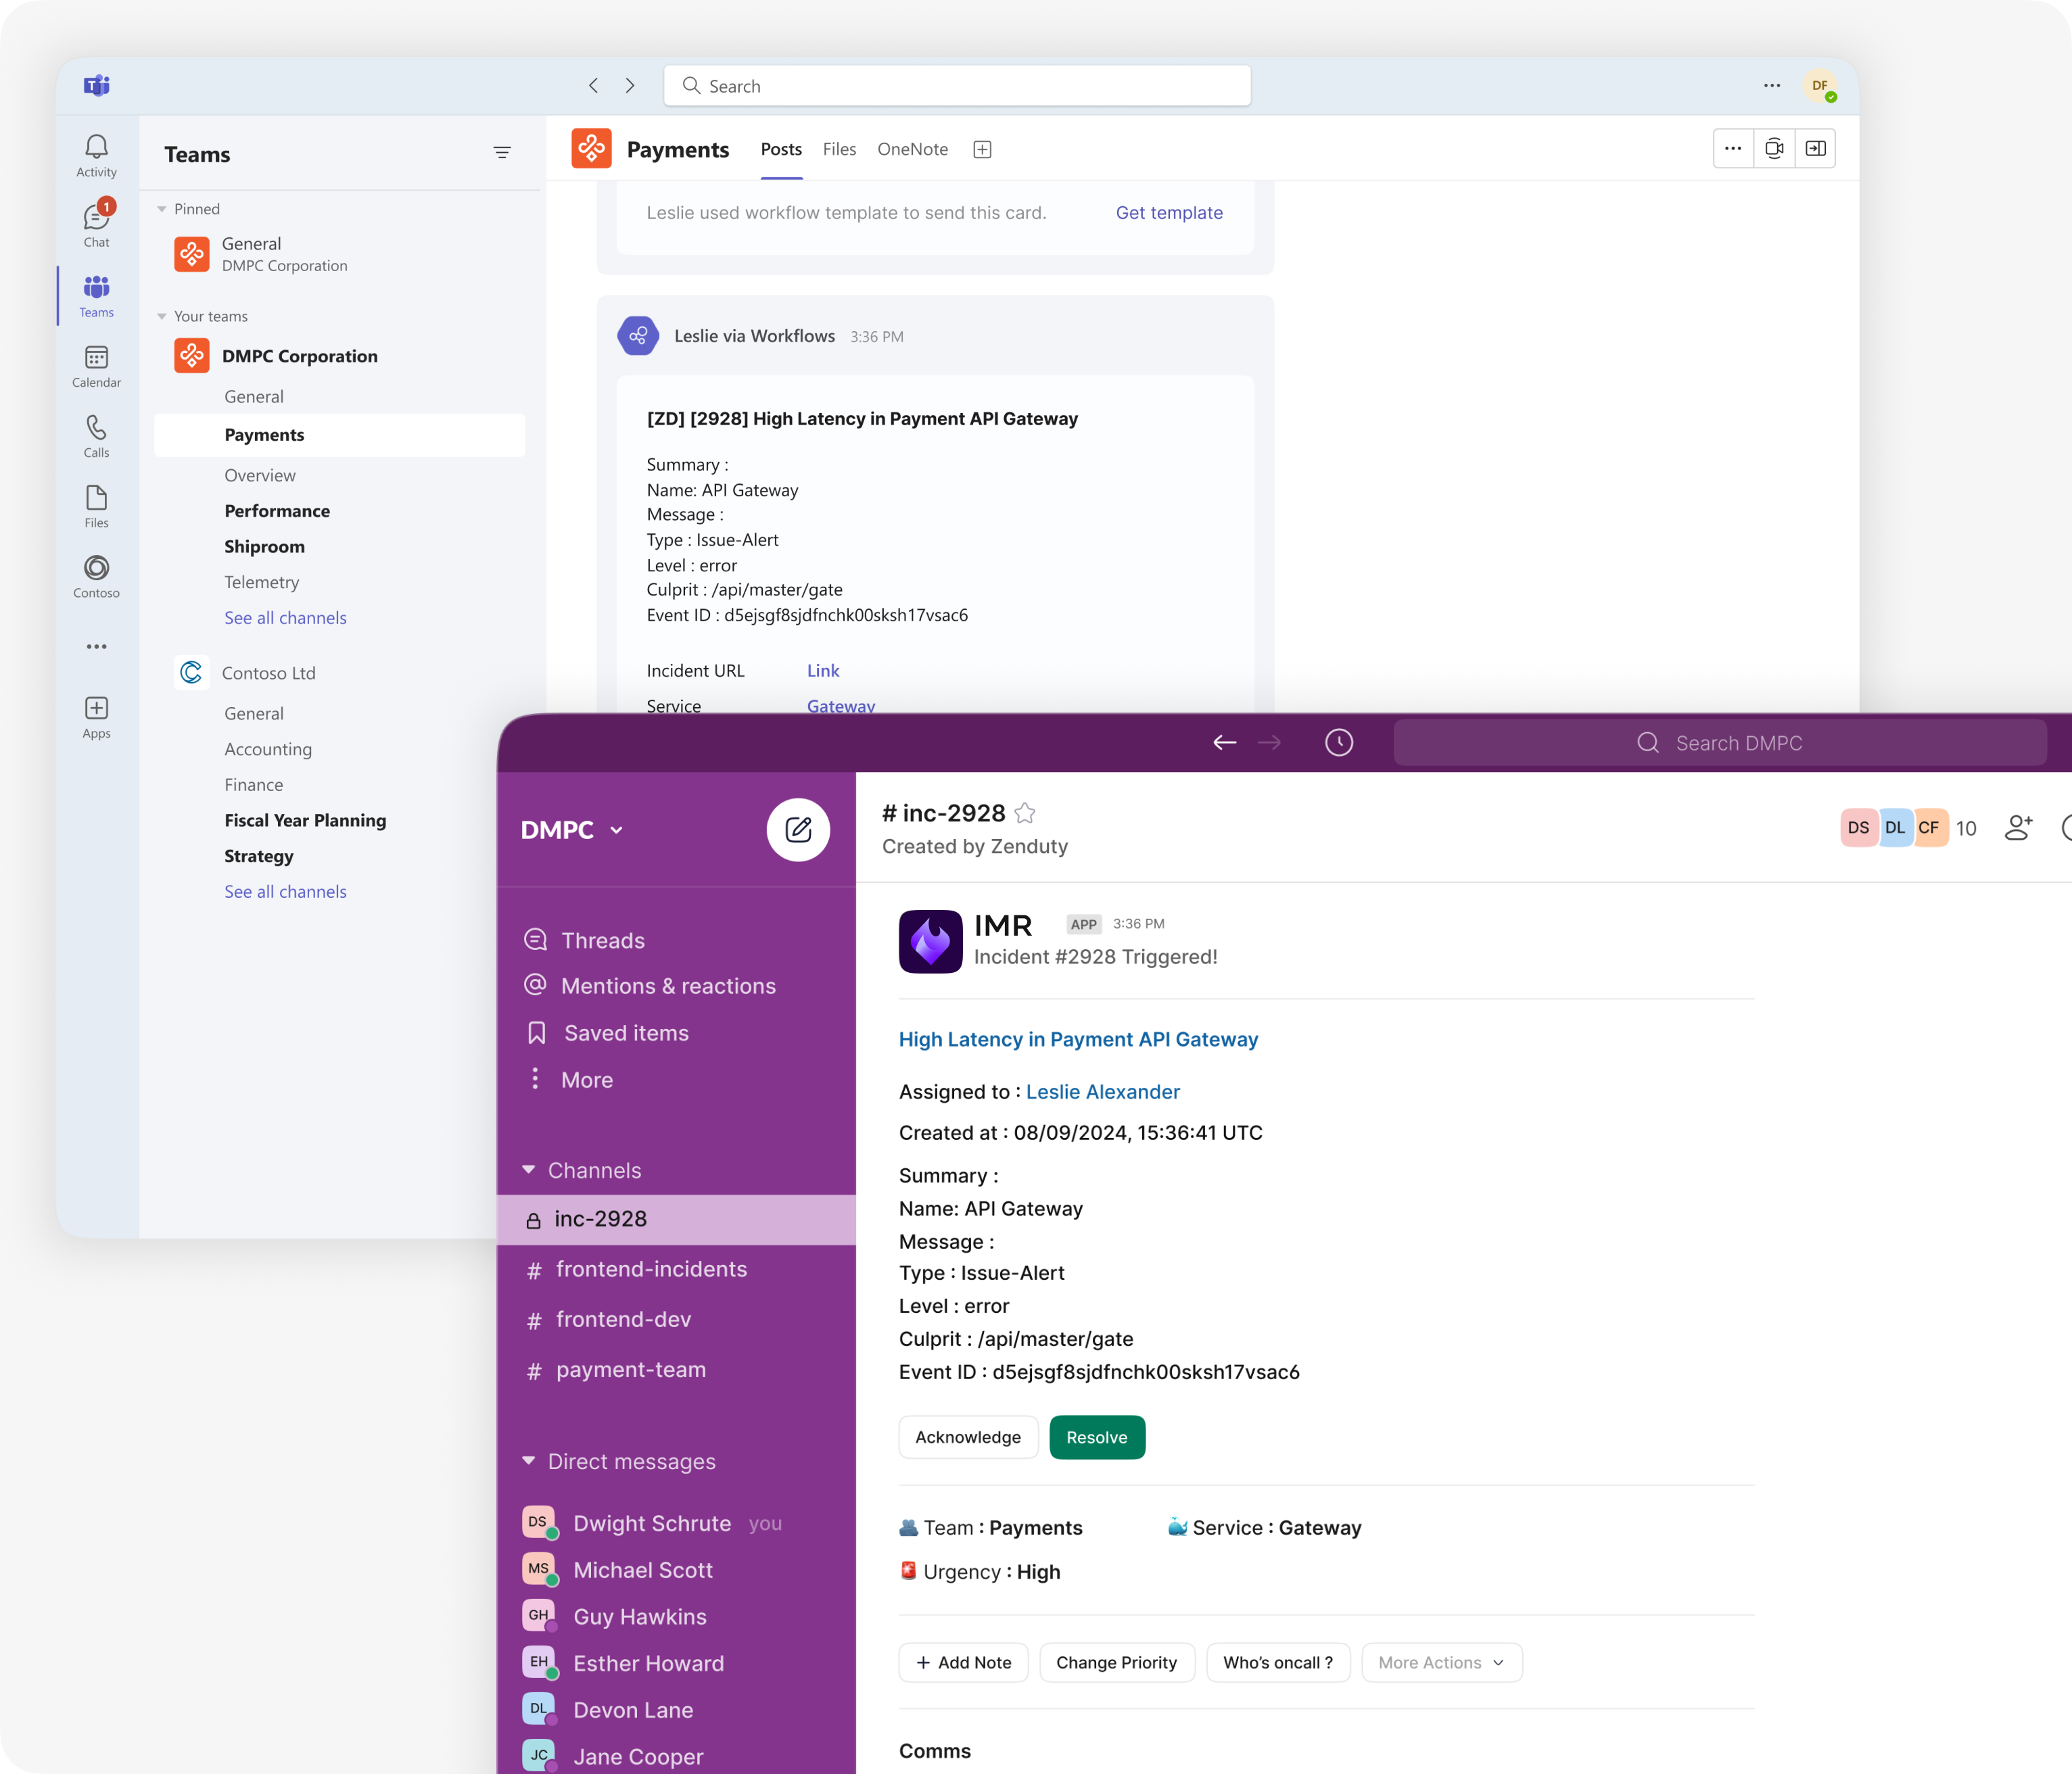
Task: Open the Activity bell icon
Action: click(x=96, y=155)
